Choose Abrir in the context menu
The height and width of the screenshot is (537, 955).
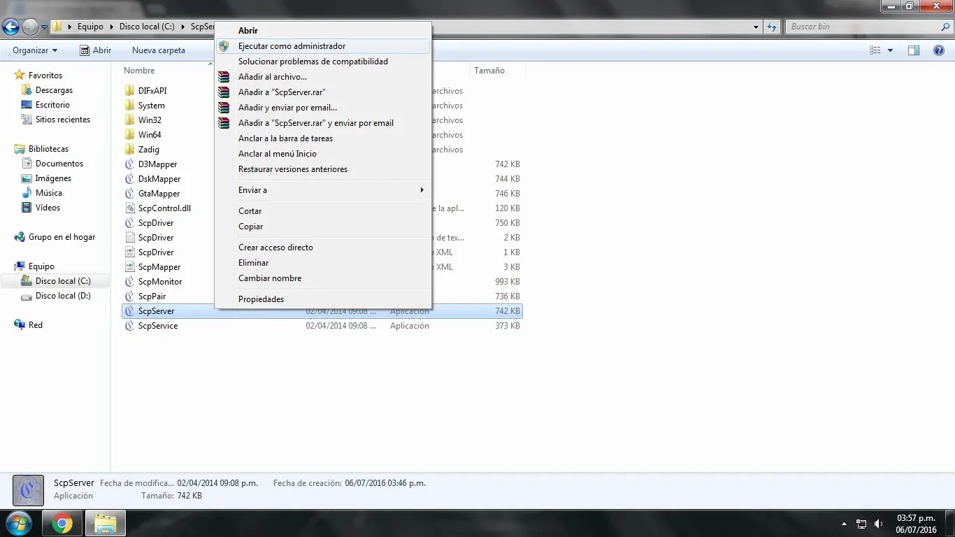tap(323, 31)
